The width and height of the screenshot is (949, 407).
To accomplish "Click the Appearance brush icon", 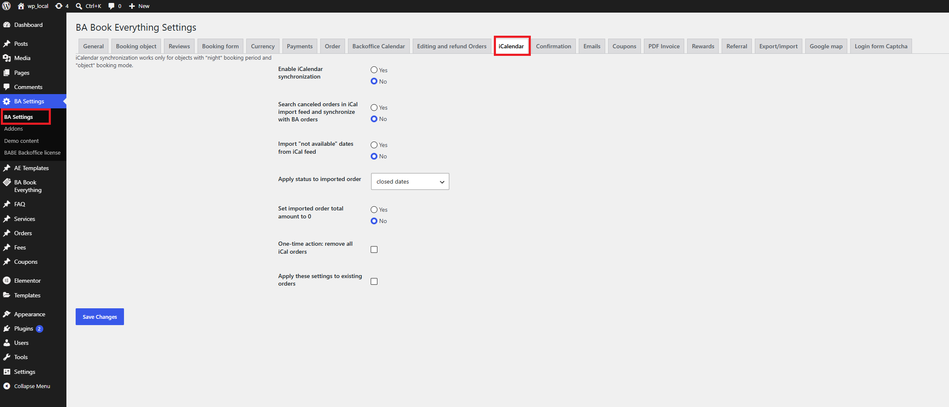I will [x=7, y=314].
